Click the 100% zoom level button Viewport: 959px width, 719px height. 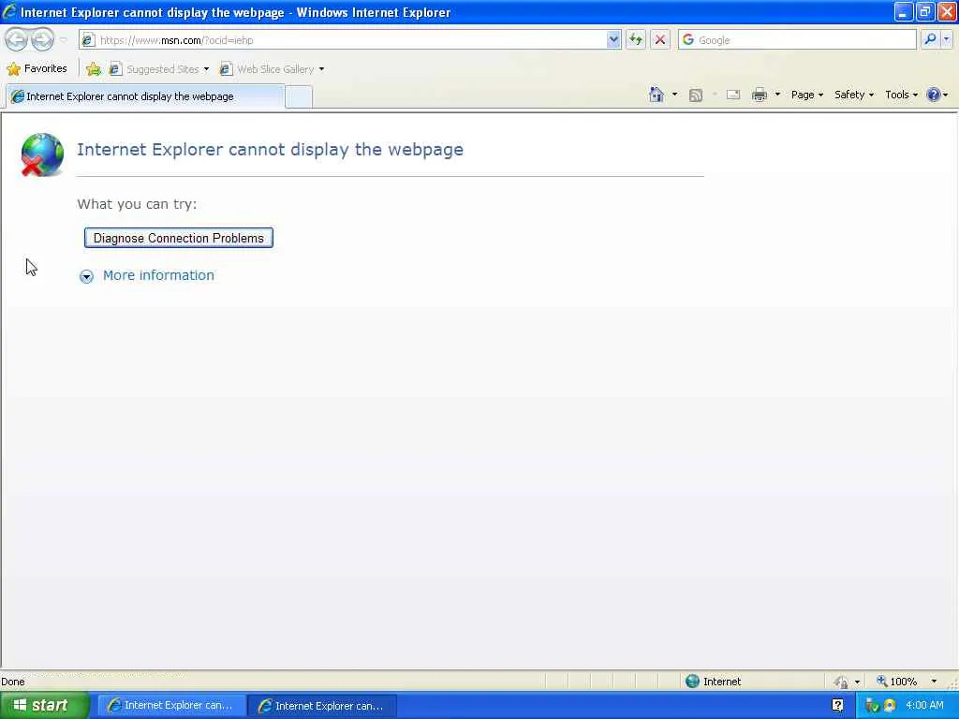click(x=896, y=682)
